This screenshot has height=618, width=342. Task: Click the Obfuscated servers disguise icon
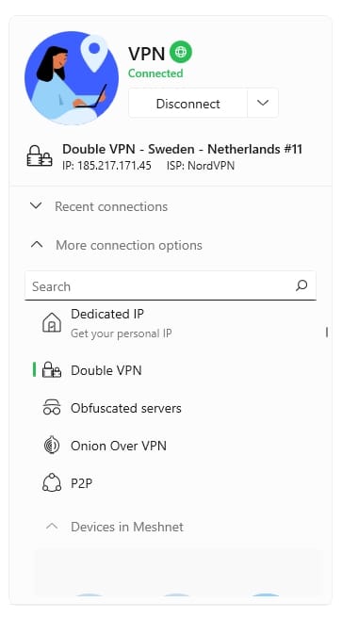pos(52,408)
